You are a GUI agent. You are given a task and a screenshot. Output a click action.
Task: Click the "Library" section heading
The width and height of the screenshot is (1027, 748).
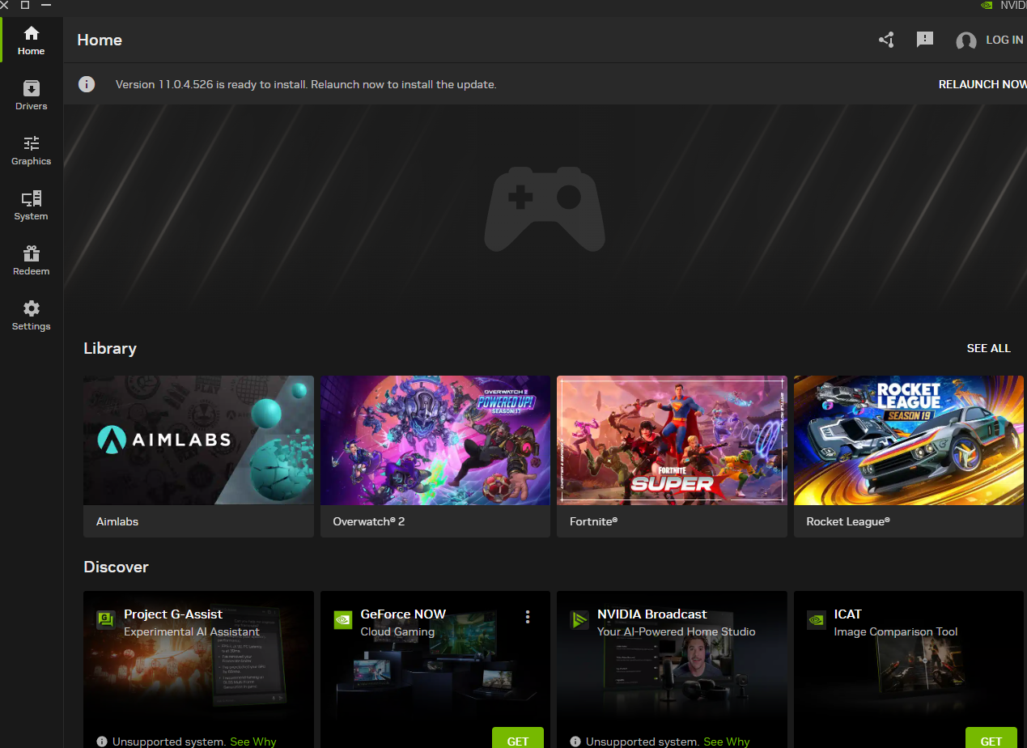110,349
